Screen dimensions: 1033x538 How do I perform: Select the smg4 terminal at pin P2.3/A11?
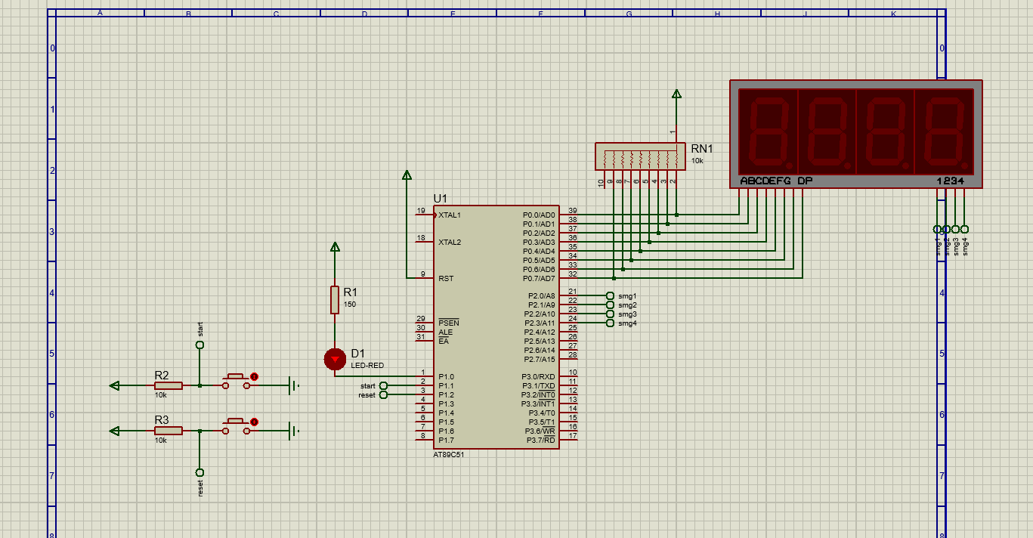(610, 323)
